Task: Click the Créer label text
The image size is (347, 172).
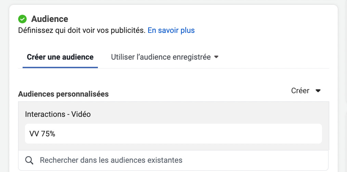Action: pyautogui.click(x=300, y=91)
